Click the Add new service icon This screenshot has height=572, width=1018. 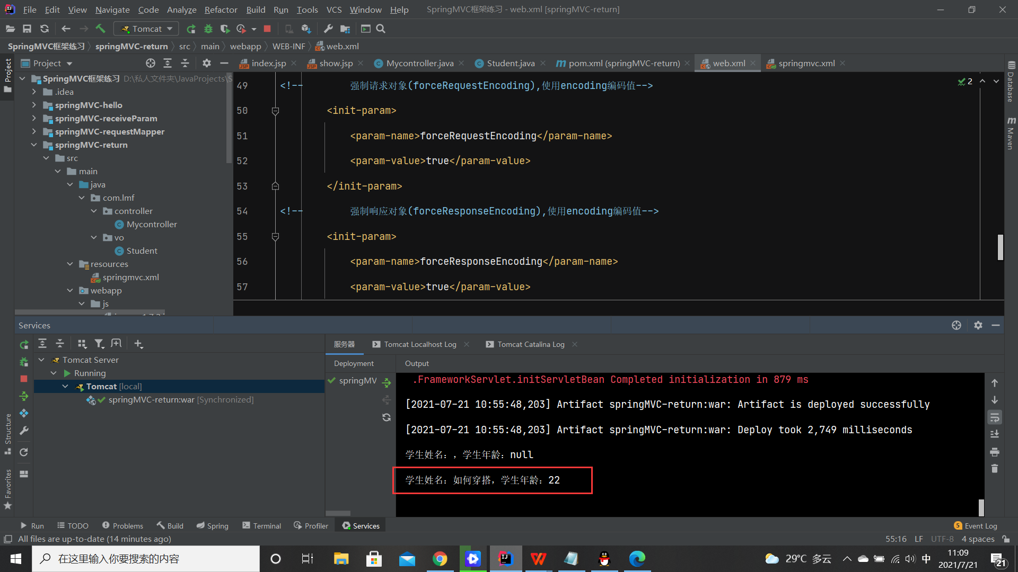tap(138, 343)
